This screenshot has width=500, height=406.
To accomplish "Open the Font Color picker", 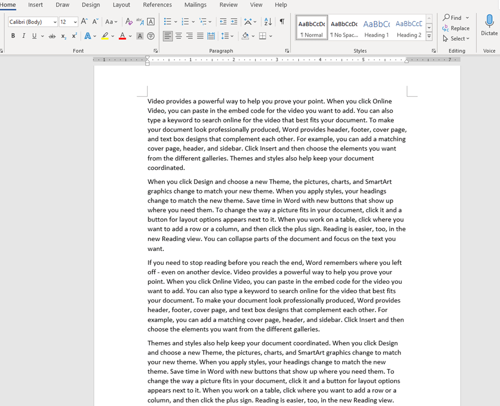I will 122,36.
